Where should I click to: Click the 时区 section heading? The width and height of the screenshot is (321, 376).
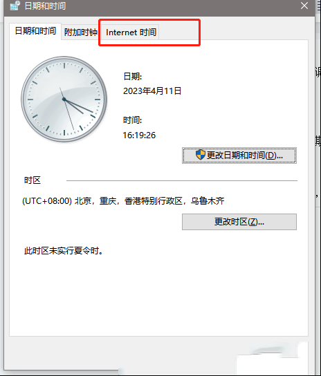[x=33, y=180]
